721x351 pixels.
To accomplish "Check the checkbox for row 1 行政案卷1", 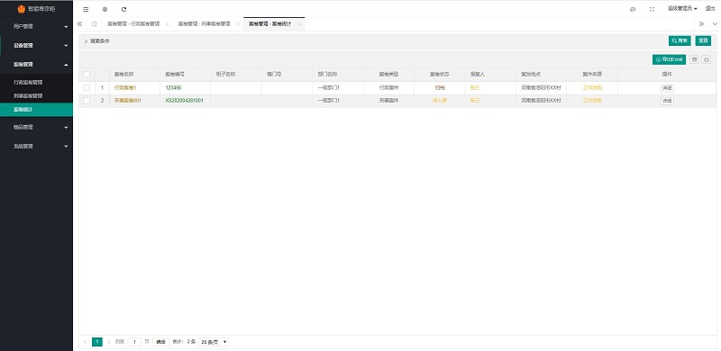I will click(87, 88).
